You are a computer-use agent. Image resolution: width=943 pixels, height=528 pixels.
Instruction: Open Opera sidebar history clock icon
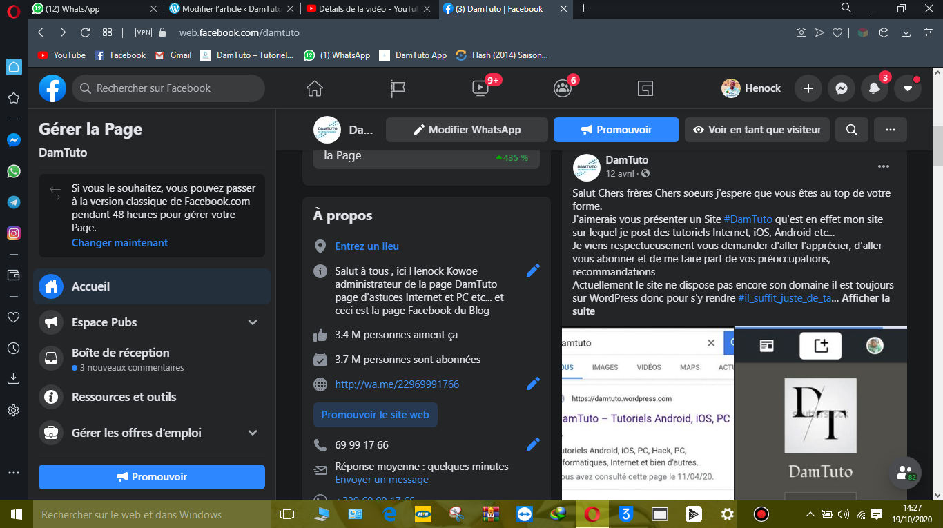pos(13,349)
